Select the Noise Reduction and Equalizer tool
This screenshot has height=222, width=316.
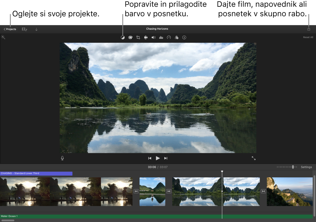(x=161, y=37)
